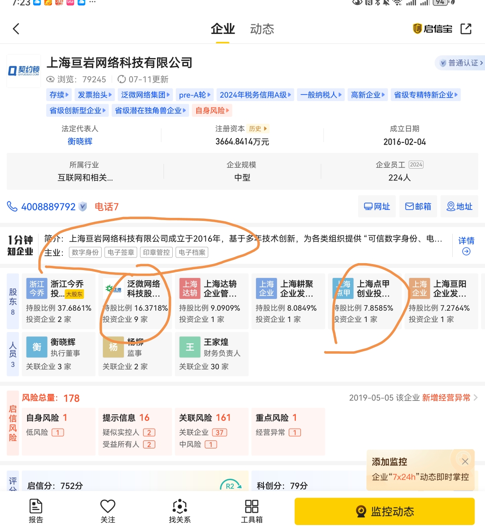
Task: Expand the 高新企业 tag
Action: point(368,95)
